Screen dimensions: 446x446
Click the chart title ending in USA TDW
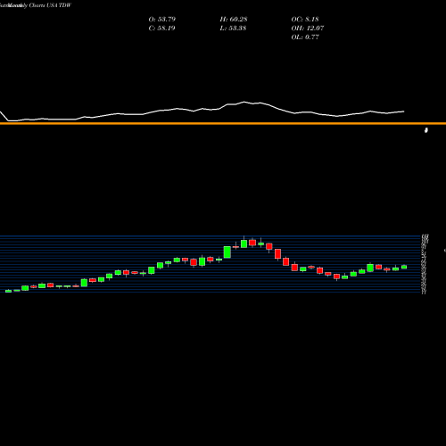pos(36,5)
